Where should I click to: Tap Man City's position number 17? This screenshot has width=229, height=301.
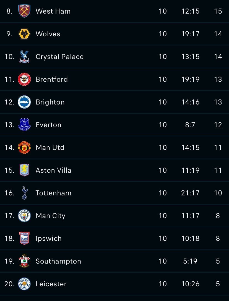click(x=10, y=216)
